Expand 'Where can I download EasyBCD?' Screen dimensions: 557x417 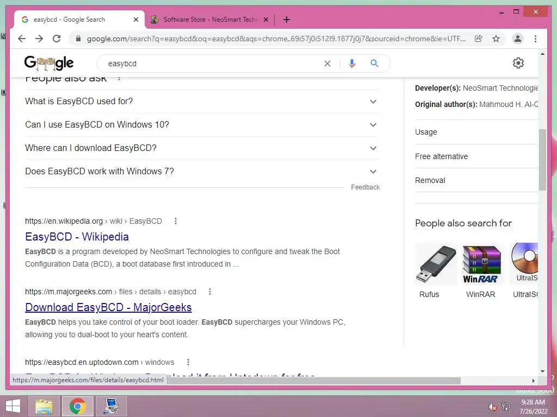click(x=202, y=148)
